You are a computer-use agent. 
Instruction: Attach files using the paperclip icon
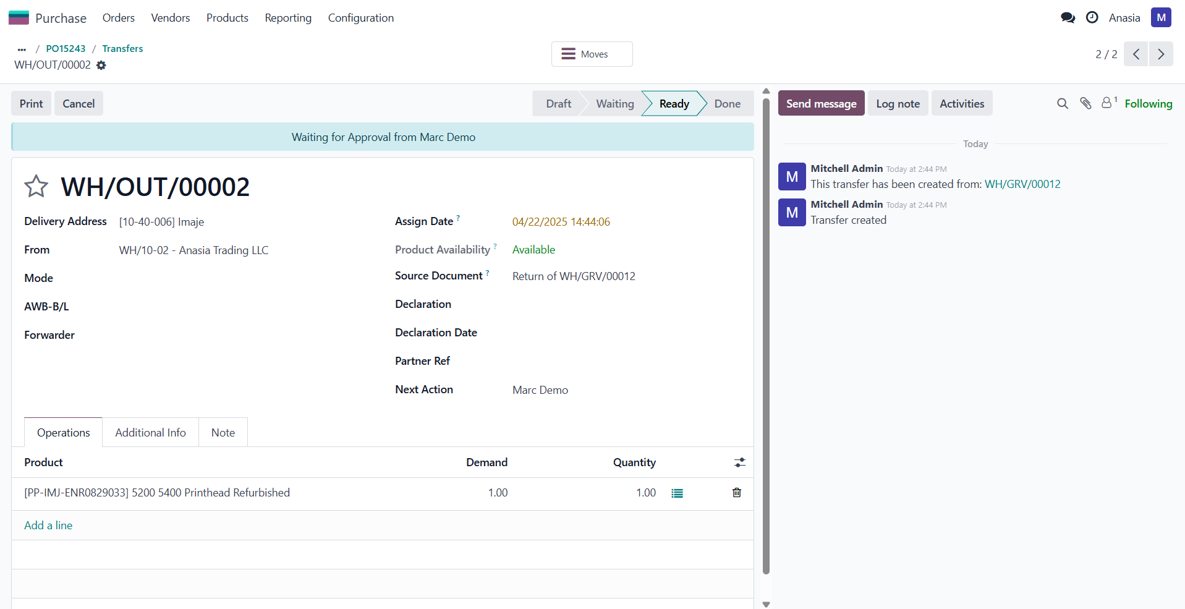pos(1085,104)
